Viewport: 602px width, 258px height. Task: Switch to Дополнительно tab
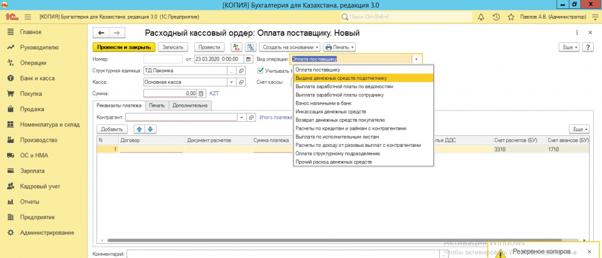(x=190, y=106)
